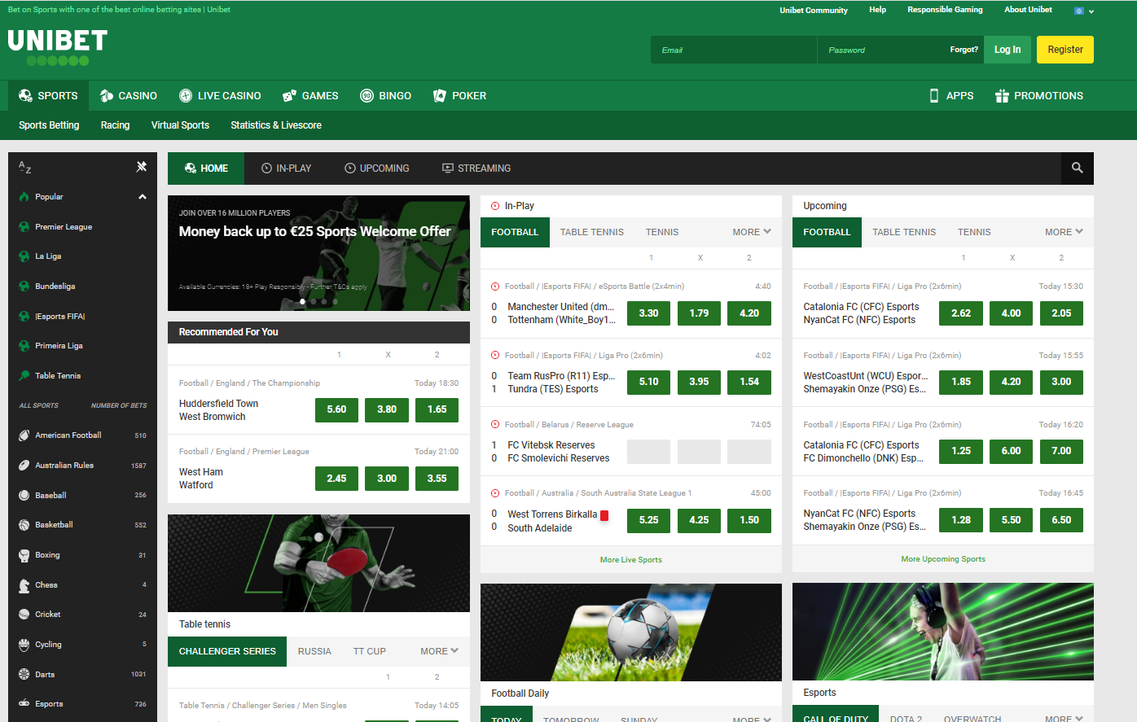Click the Register button
The height and width of the screenshot is (722, 1137).
pos(1065,49)
